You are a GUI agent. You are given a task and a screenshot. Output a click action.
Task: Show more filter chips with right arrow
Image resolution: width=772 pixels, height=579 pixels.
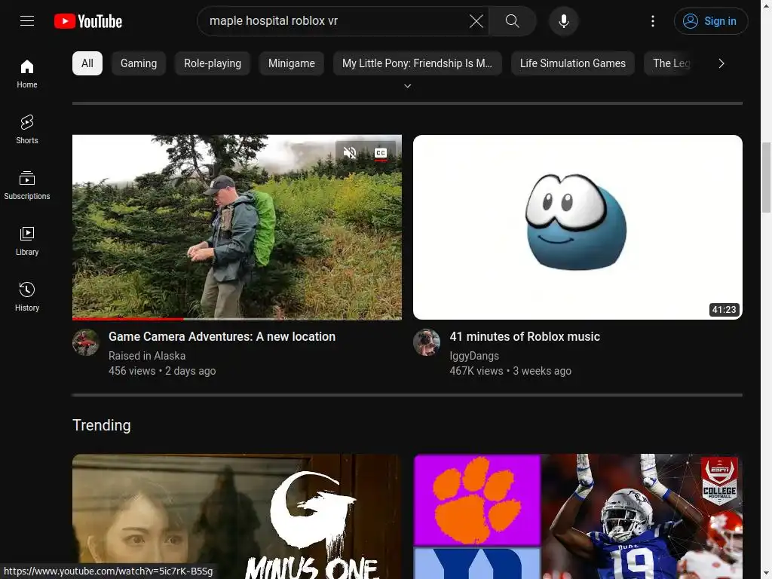pyautogui.click(x=721, y=63)
